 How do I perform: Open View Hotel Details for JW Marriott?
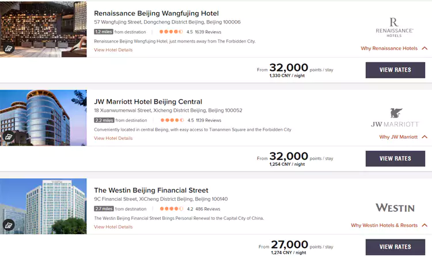(113, 139)
